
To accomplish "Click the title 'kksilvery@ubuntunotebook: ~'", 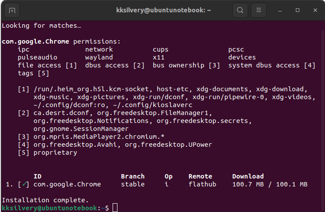I will pyautogui.click(x=163, y=10).
